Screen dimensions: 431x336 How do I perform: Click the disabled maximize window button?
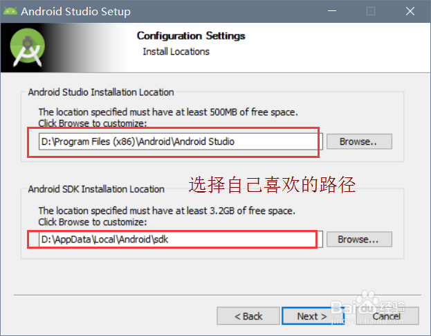point(371,12)
